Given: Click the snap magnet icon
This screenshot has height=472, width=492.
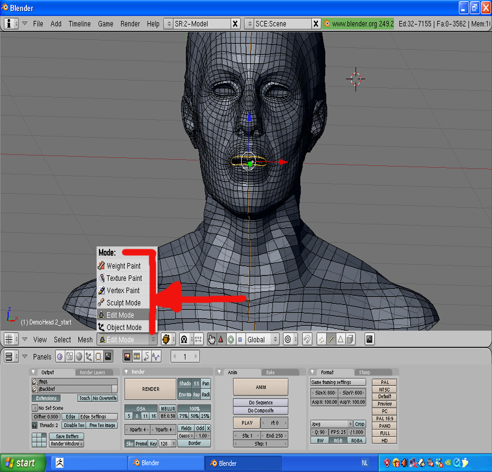Looking at the screenshot, I should 307,339.
